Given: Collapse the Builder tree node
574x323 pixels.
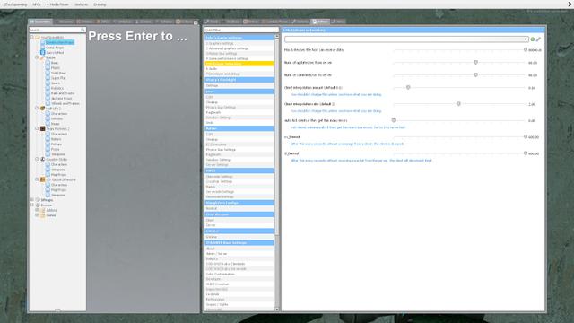Looking at the screenshot, I should [x=37, y=57].
